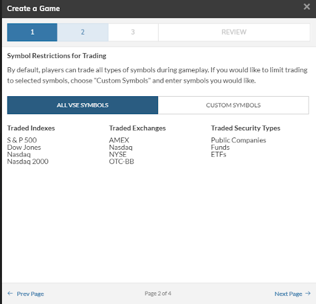
Task: Close the Create a Game dialog
Action: 307,7
